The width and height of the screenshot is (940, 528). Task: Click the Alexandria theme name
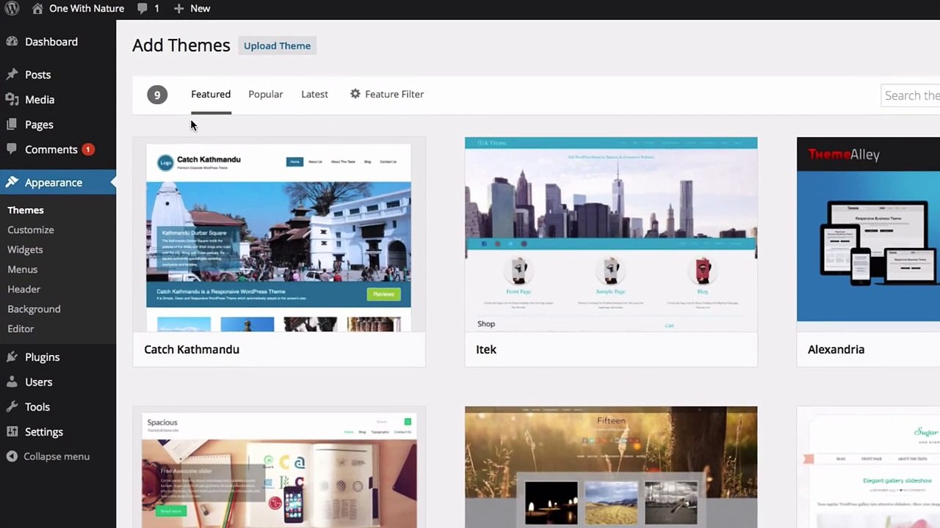(x=836, y=350)
